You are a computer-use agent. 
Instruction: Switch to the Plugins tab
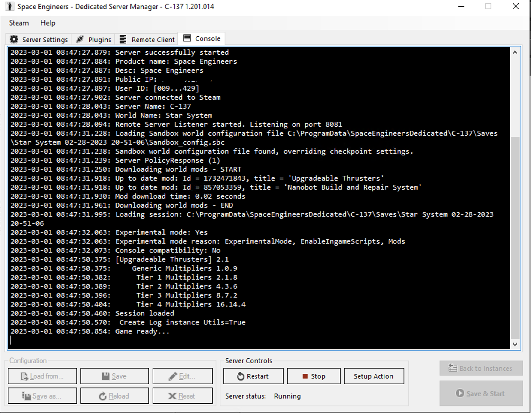(93, 40)
